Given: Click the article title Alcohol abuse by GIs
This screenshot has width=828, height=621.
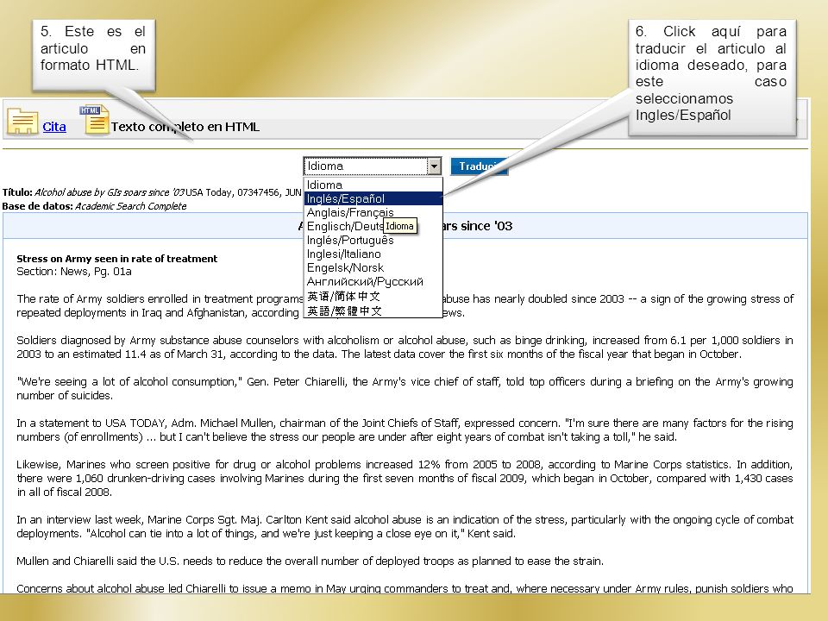Looking at the screenshot, I should click(110, 192).
